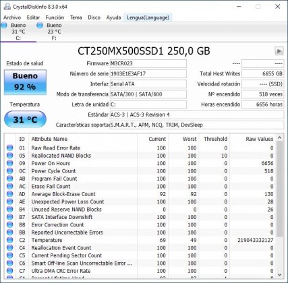The height and width of the screenshot is (283, 288).
Task: Click status orb for Smart Off-line Scan row
Action: click(10, 263)
